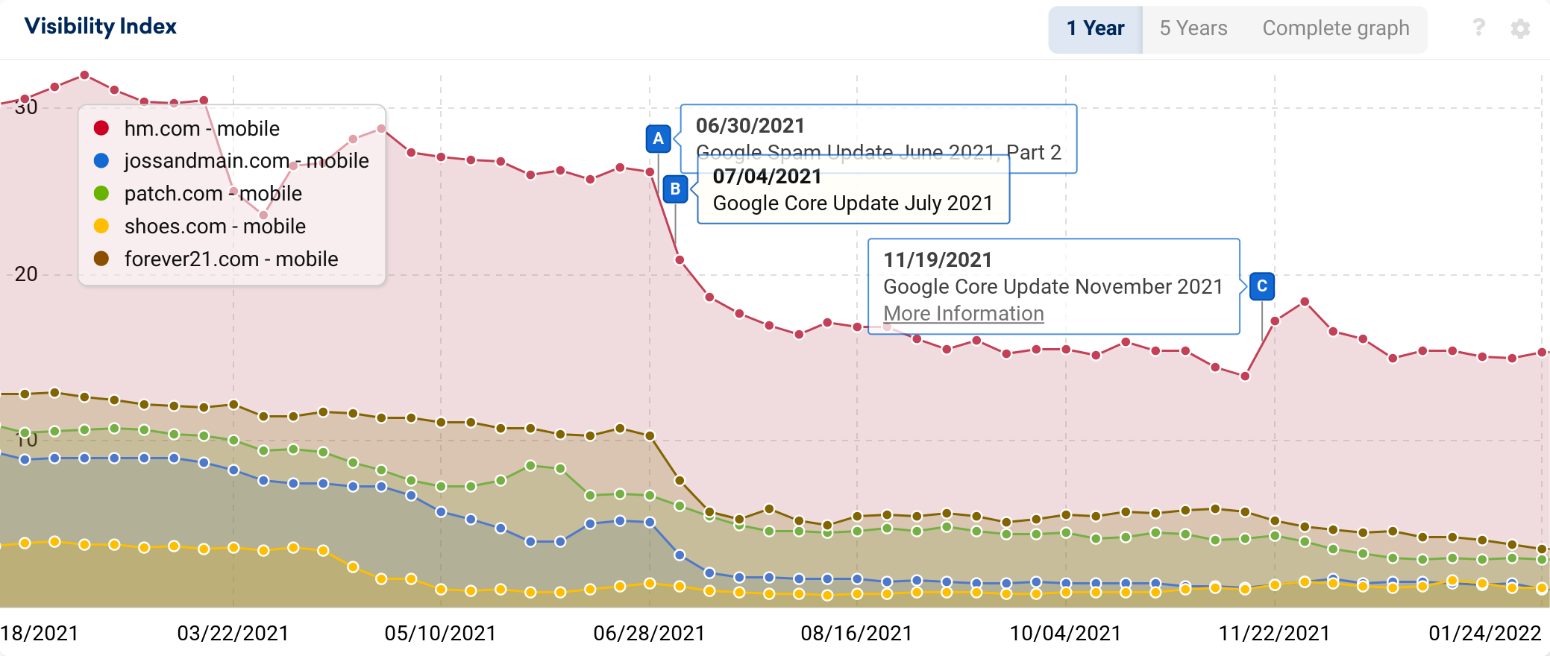Switch to the 1 Year view

tap(1095, 29)
